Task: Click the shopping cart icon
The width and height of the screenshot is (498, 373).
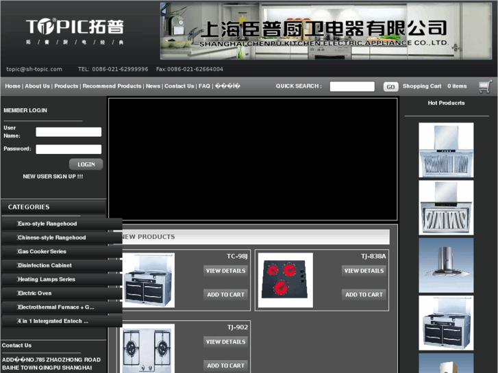Action: (x=485, y=86)
